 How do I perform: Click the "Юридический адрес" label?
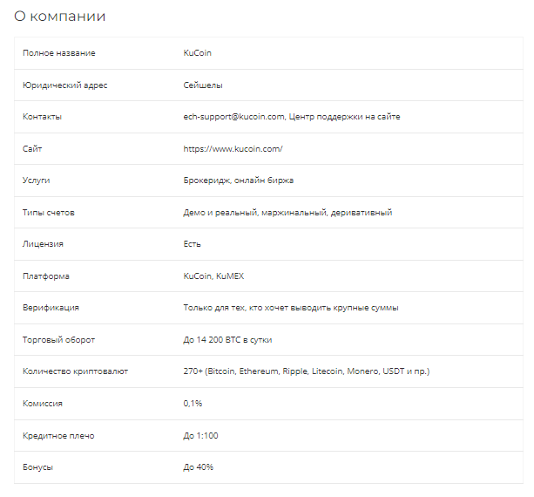point(64,85)
